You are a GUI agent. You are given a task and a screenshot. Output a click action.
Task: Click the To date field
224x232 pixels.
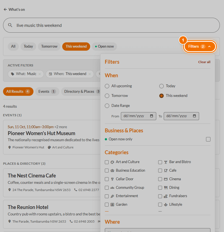[x=181, y=116]
